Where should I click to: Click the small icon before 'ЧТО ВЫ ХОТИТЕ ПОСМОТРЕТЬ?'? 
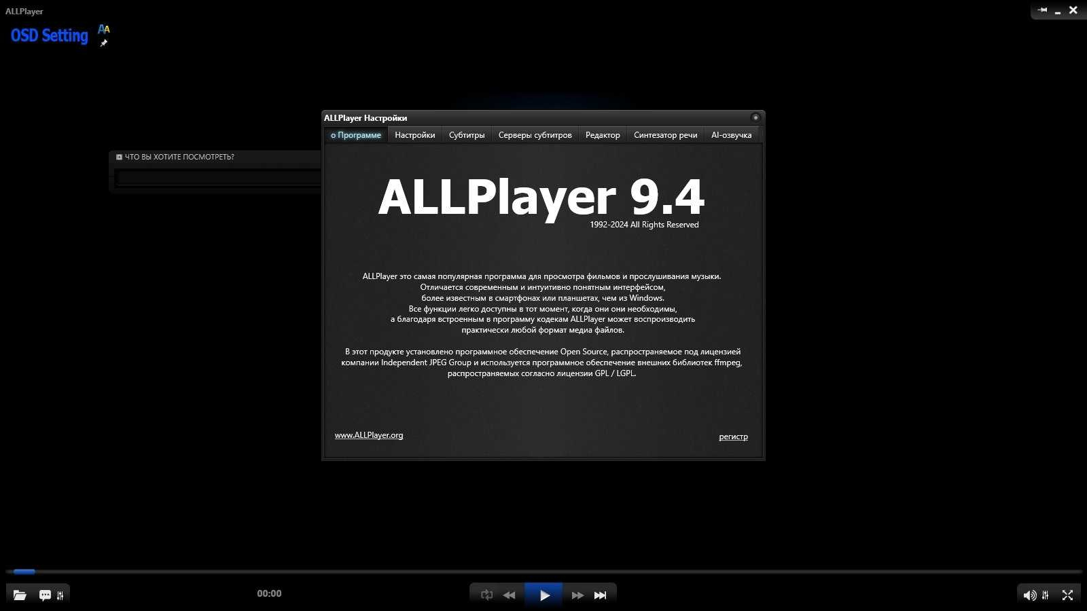coord(119,157)
